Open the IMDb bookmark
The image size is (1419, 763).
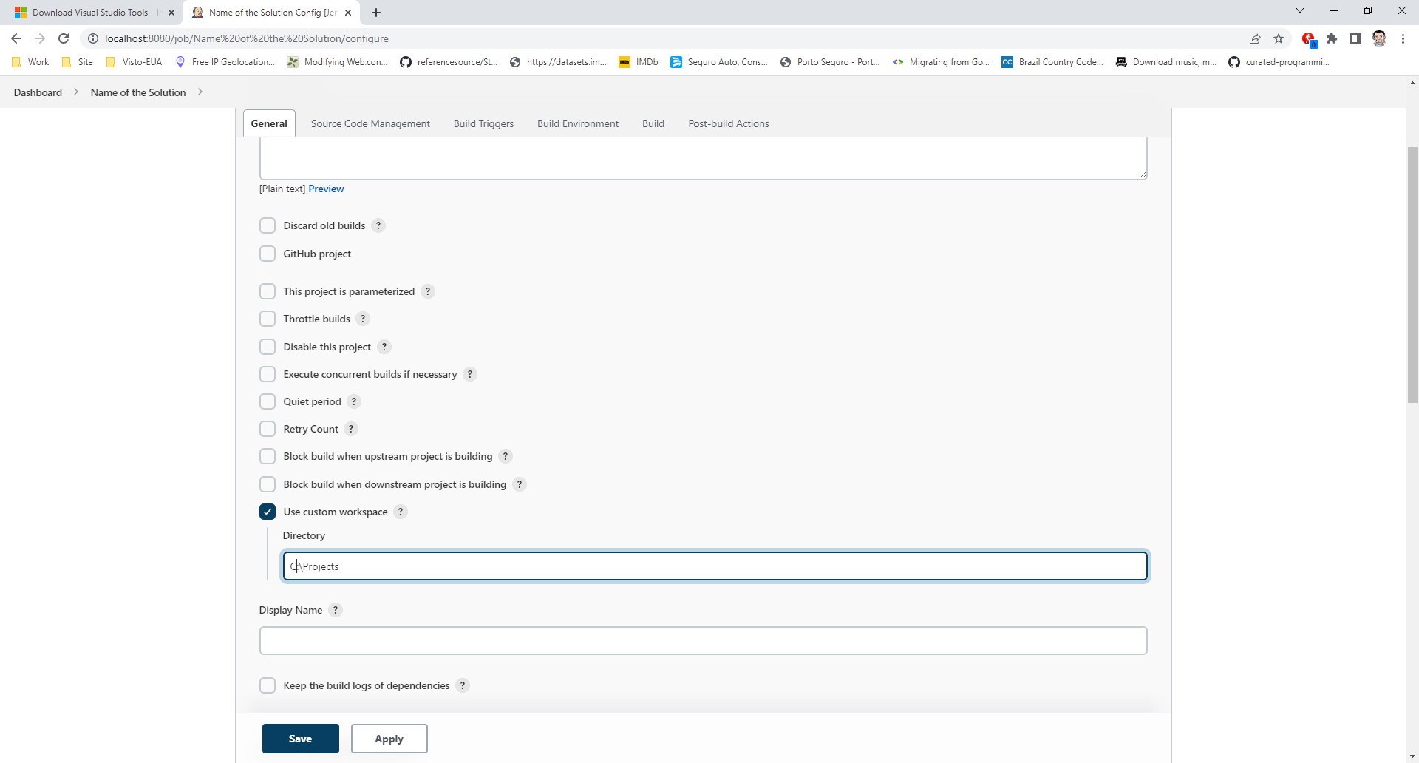pos(637,62)
